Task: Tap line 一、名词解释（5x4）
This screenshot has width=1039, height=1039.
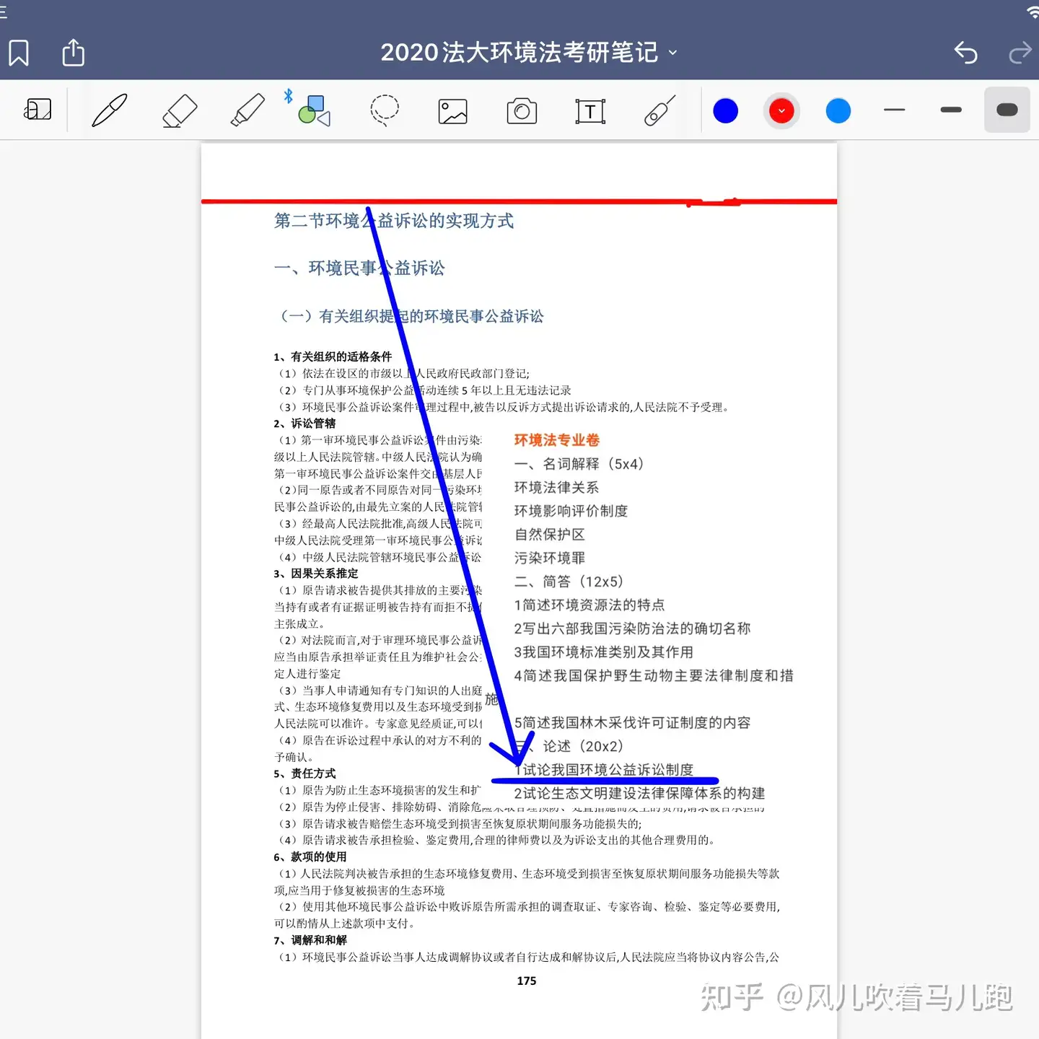Action: pyautogui.click(x=578, y=464)
